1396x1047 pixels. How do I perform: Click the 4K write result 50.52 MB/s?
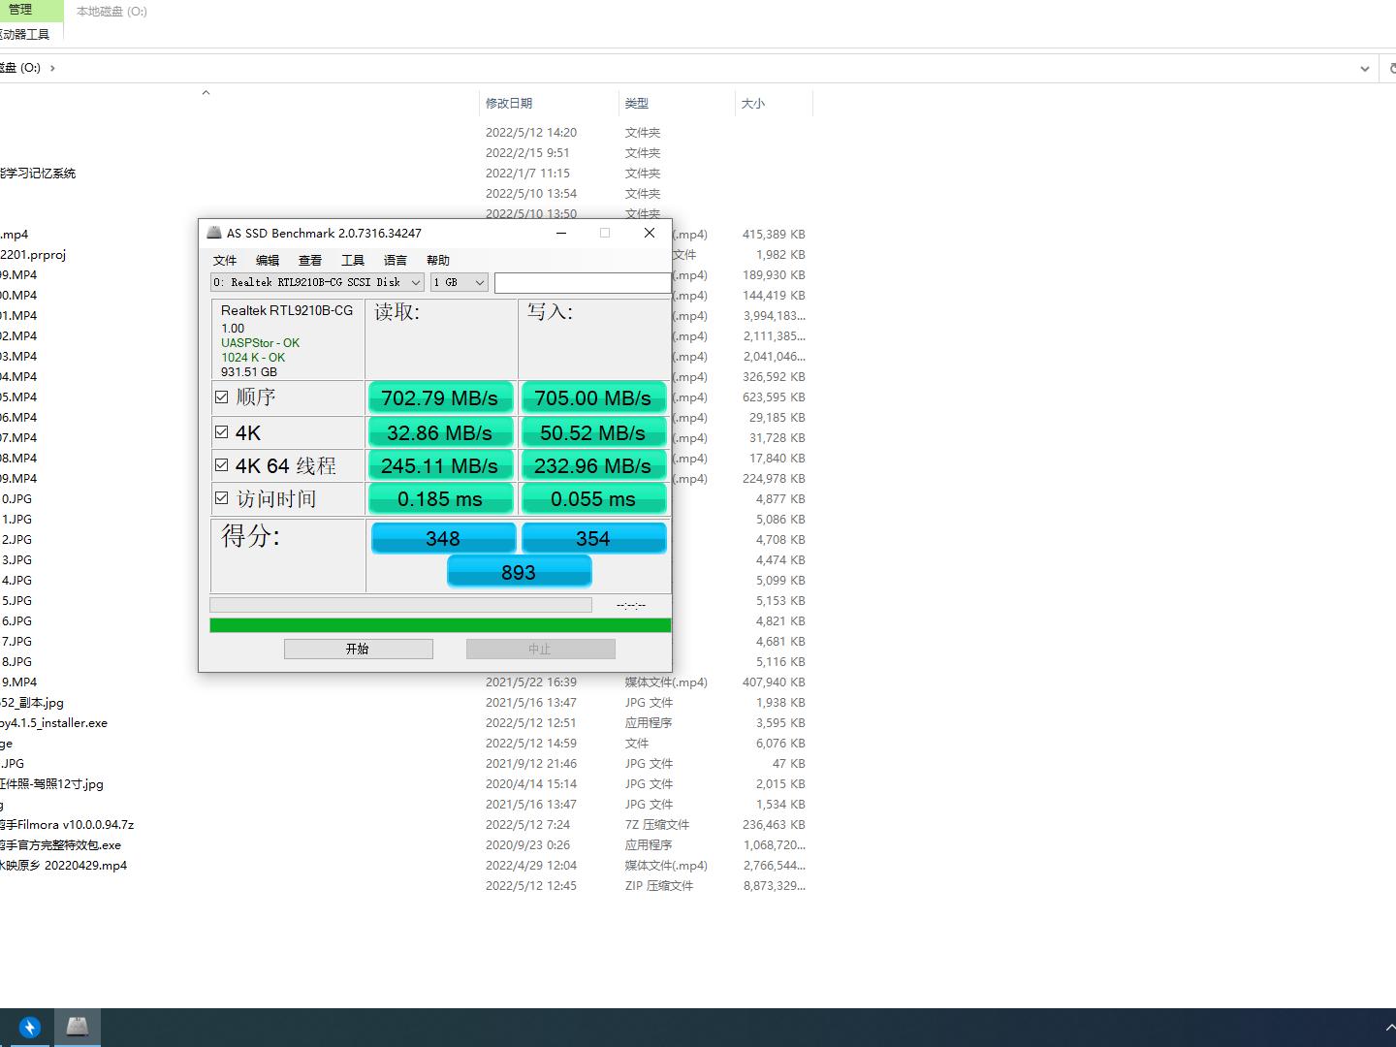[593, 432]
